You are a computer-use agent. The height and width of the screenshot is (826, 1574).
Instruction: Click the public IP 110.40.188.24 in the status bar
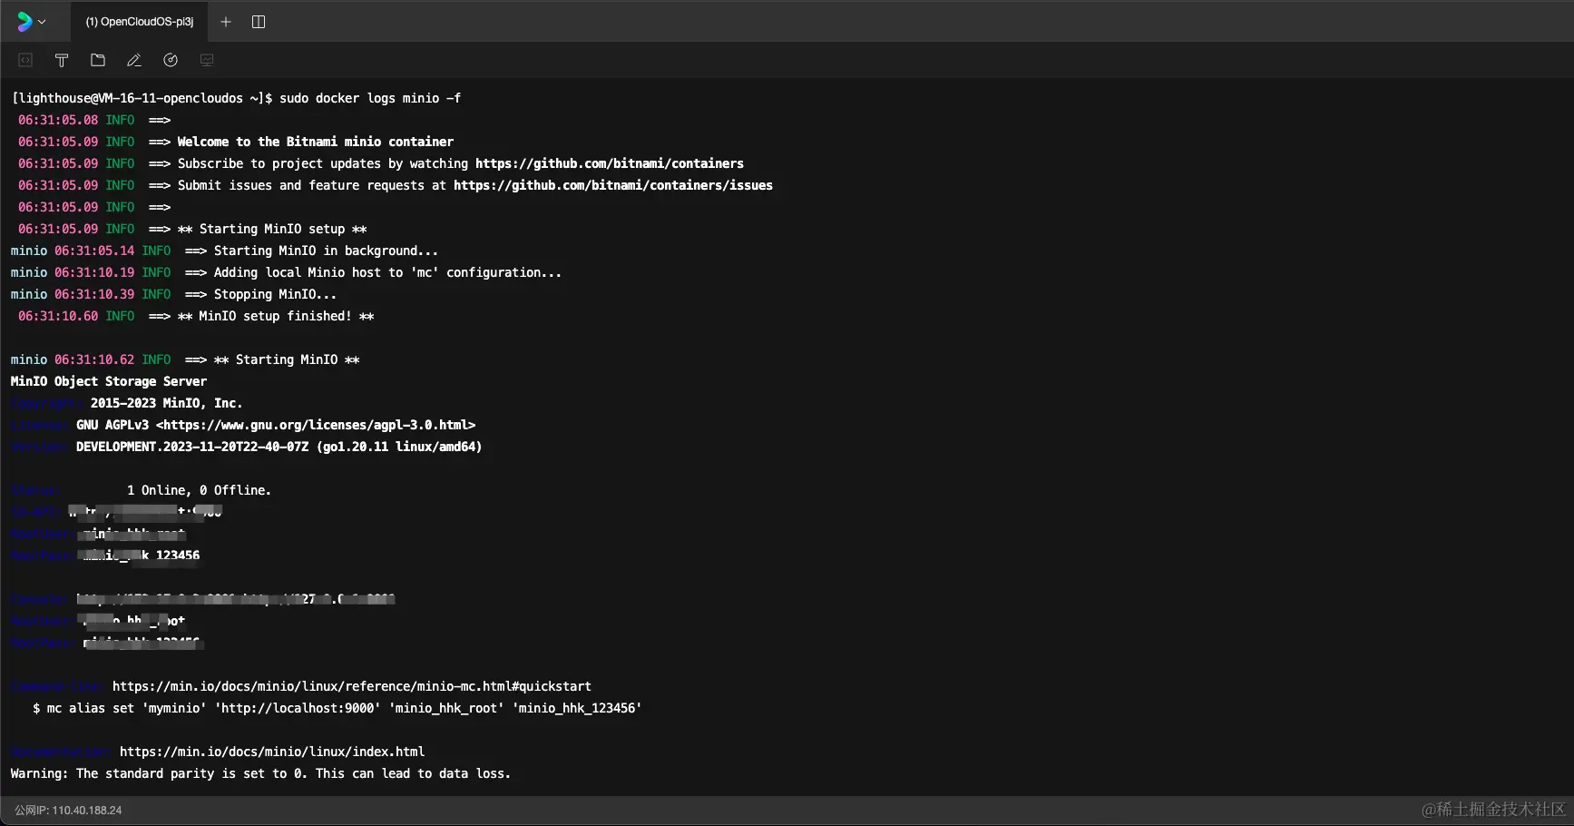[x=68, y=811]
